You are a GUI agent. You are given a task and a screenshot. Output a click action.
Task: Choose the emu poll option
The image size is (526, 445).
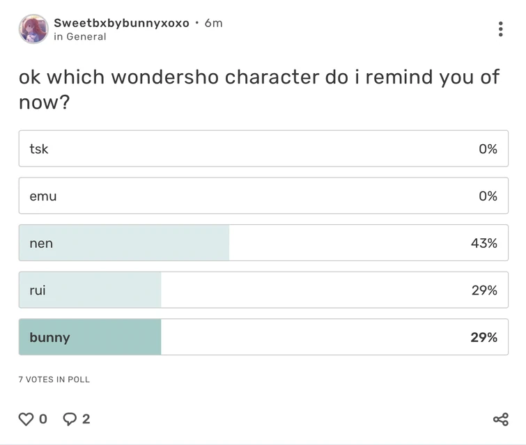pyautogui.click(x=263, y=196)
